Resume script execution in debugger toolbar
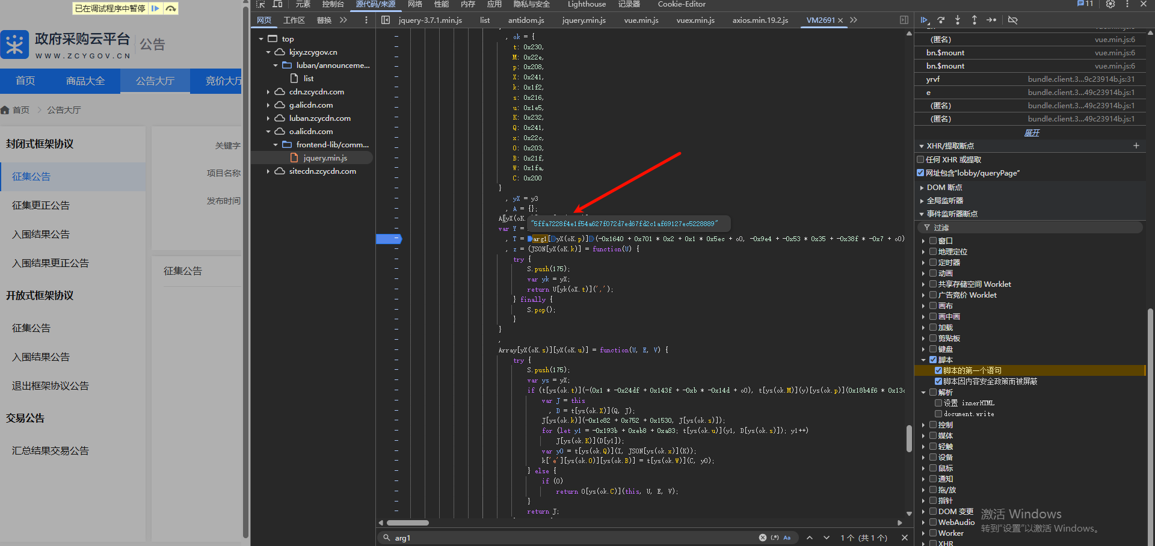The image size is (1155, 546). point(925,20)
